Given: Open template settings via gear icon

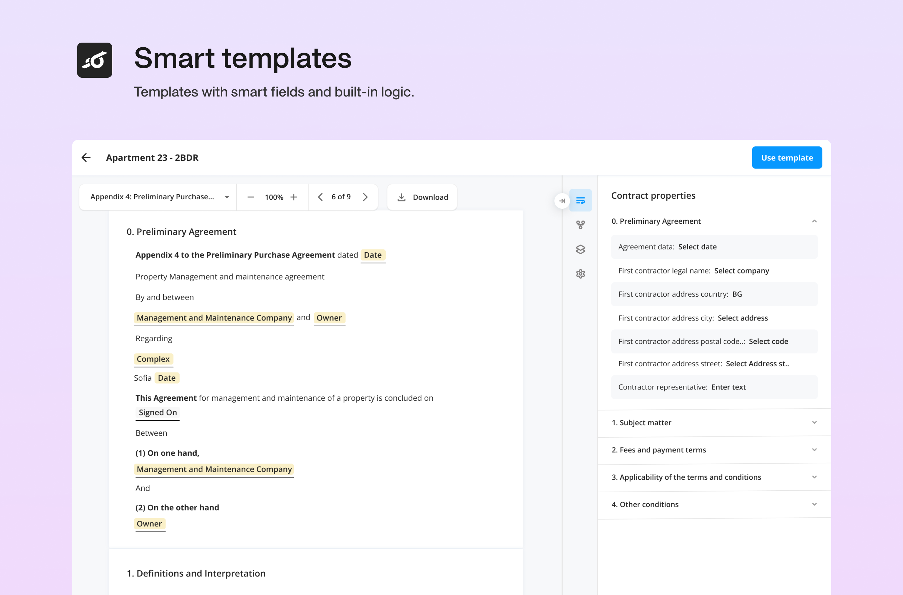Looking at the screenshot, I should [580, 274].
